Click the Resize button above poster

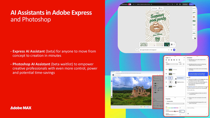point(161,8)
